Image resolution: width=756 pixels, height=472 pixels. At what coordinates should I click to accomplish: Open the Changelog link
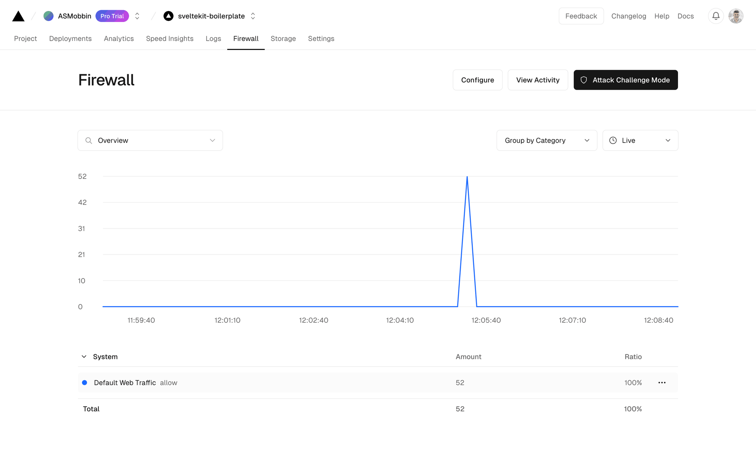coord(628,16)
